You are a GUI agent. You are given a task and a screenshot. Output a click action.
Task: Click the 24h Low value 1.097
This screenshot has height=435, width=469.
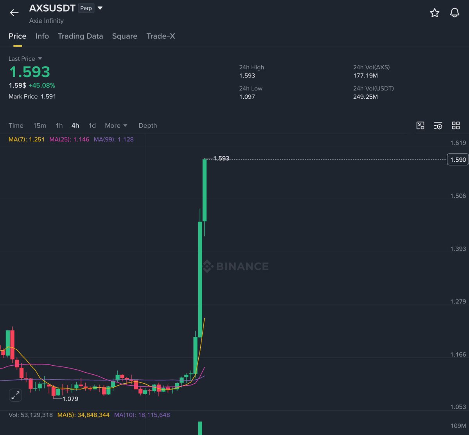pyautogui.click(x=247, y=97)
